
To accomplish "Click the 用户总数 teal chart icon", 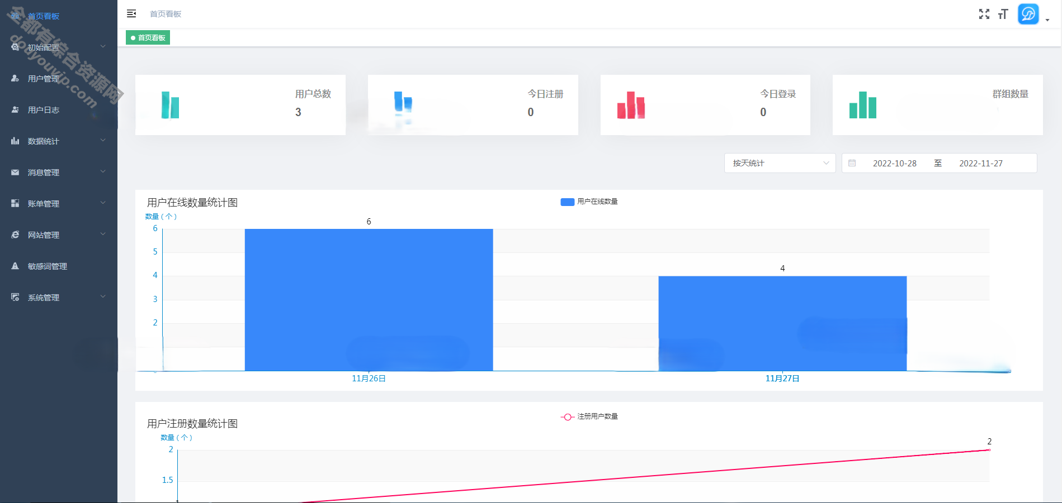I will click(x=170, y=105).
